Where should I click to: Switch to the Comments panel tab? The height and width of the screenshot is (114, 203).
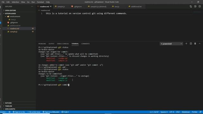point(85,44)
